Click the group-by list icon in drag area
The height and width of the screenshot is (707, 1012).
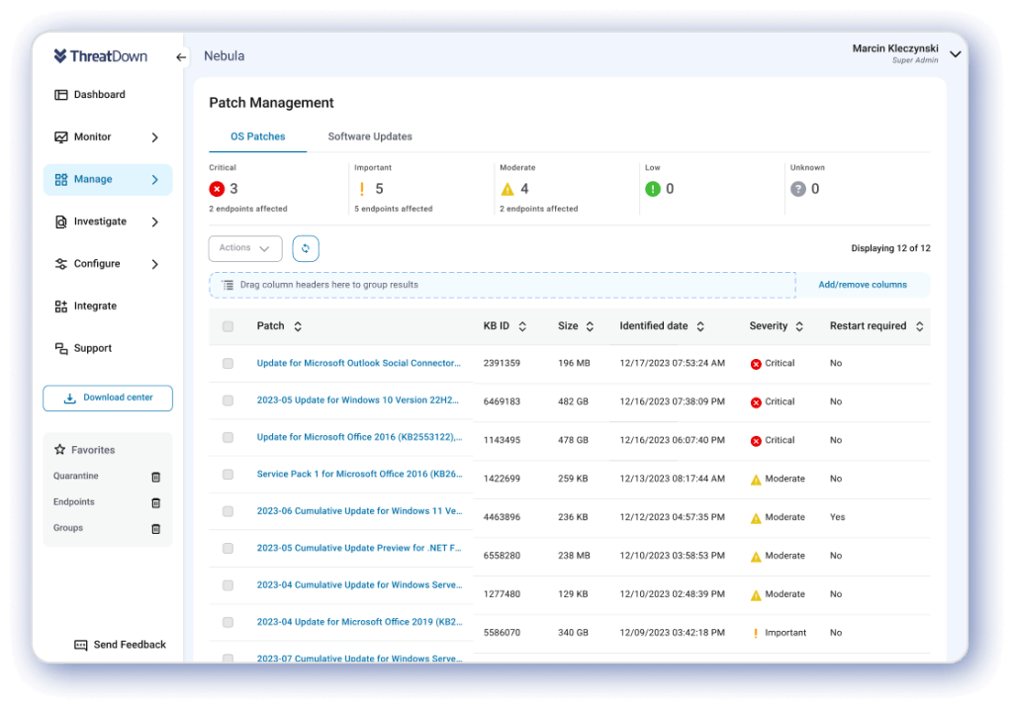point(228,285)
